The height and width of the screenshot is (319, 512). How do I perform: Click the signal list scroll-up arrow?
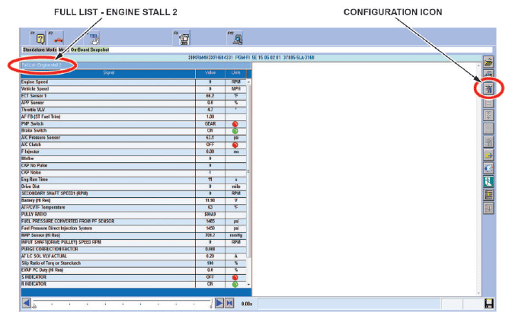249,81
